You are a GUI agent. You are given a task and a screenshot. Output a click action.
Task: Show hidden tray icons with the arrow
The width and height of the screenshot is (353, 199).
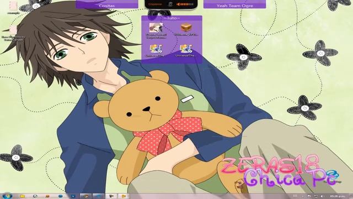(302, 196)
